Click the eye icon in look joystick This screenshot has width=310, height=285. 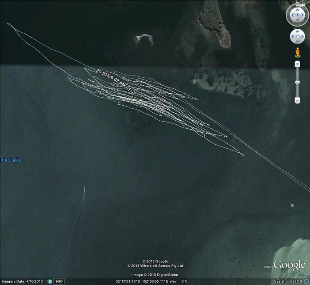tap(297, 15)
